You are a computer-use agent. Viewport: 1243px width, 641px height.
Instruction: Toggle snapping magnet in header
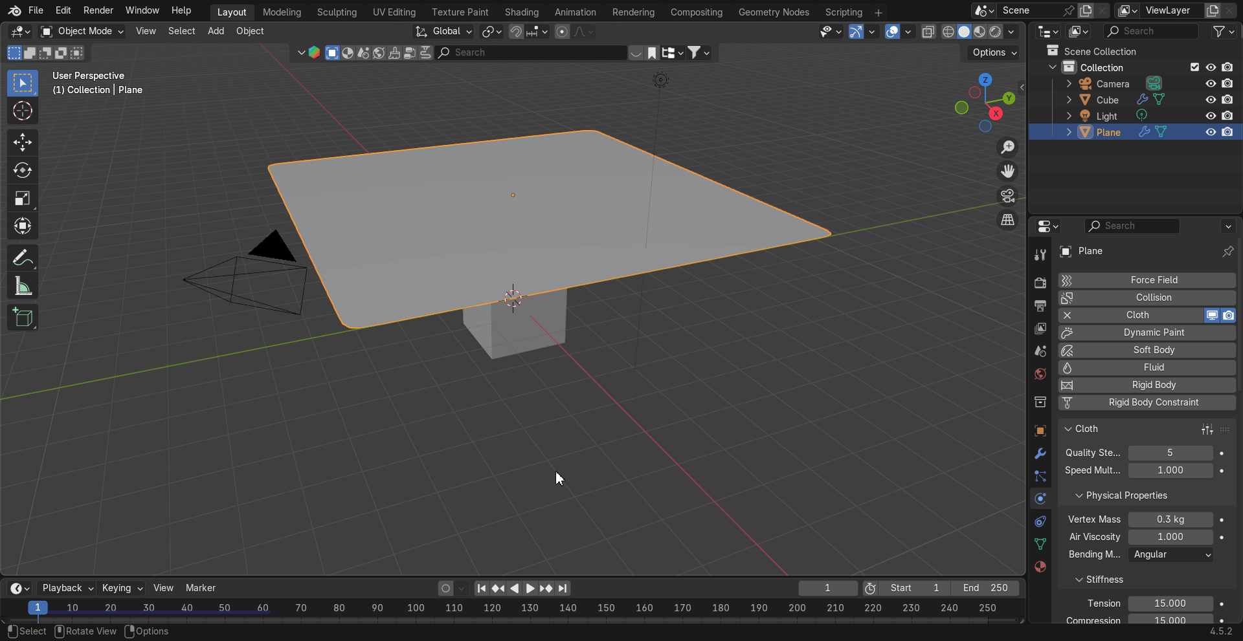[516, 32]
